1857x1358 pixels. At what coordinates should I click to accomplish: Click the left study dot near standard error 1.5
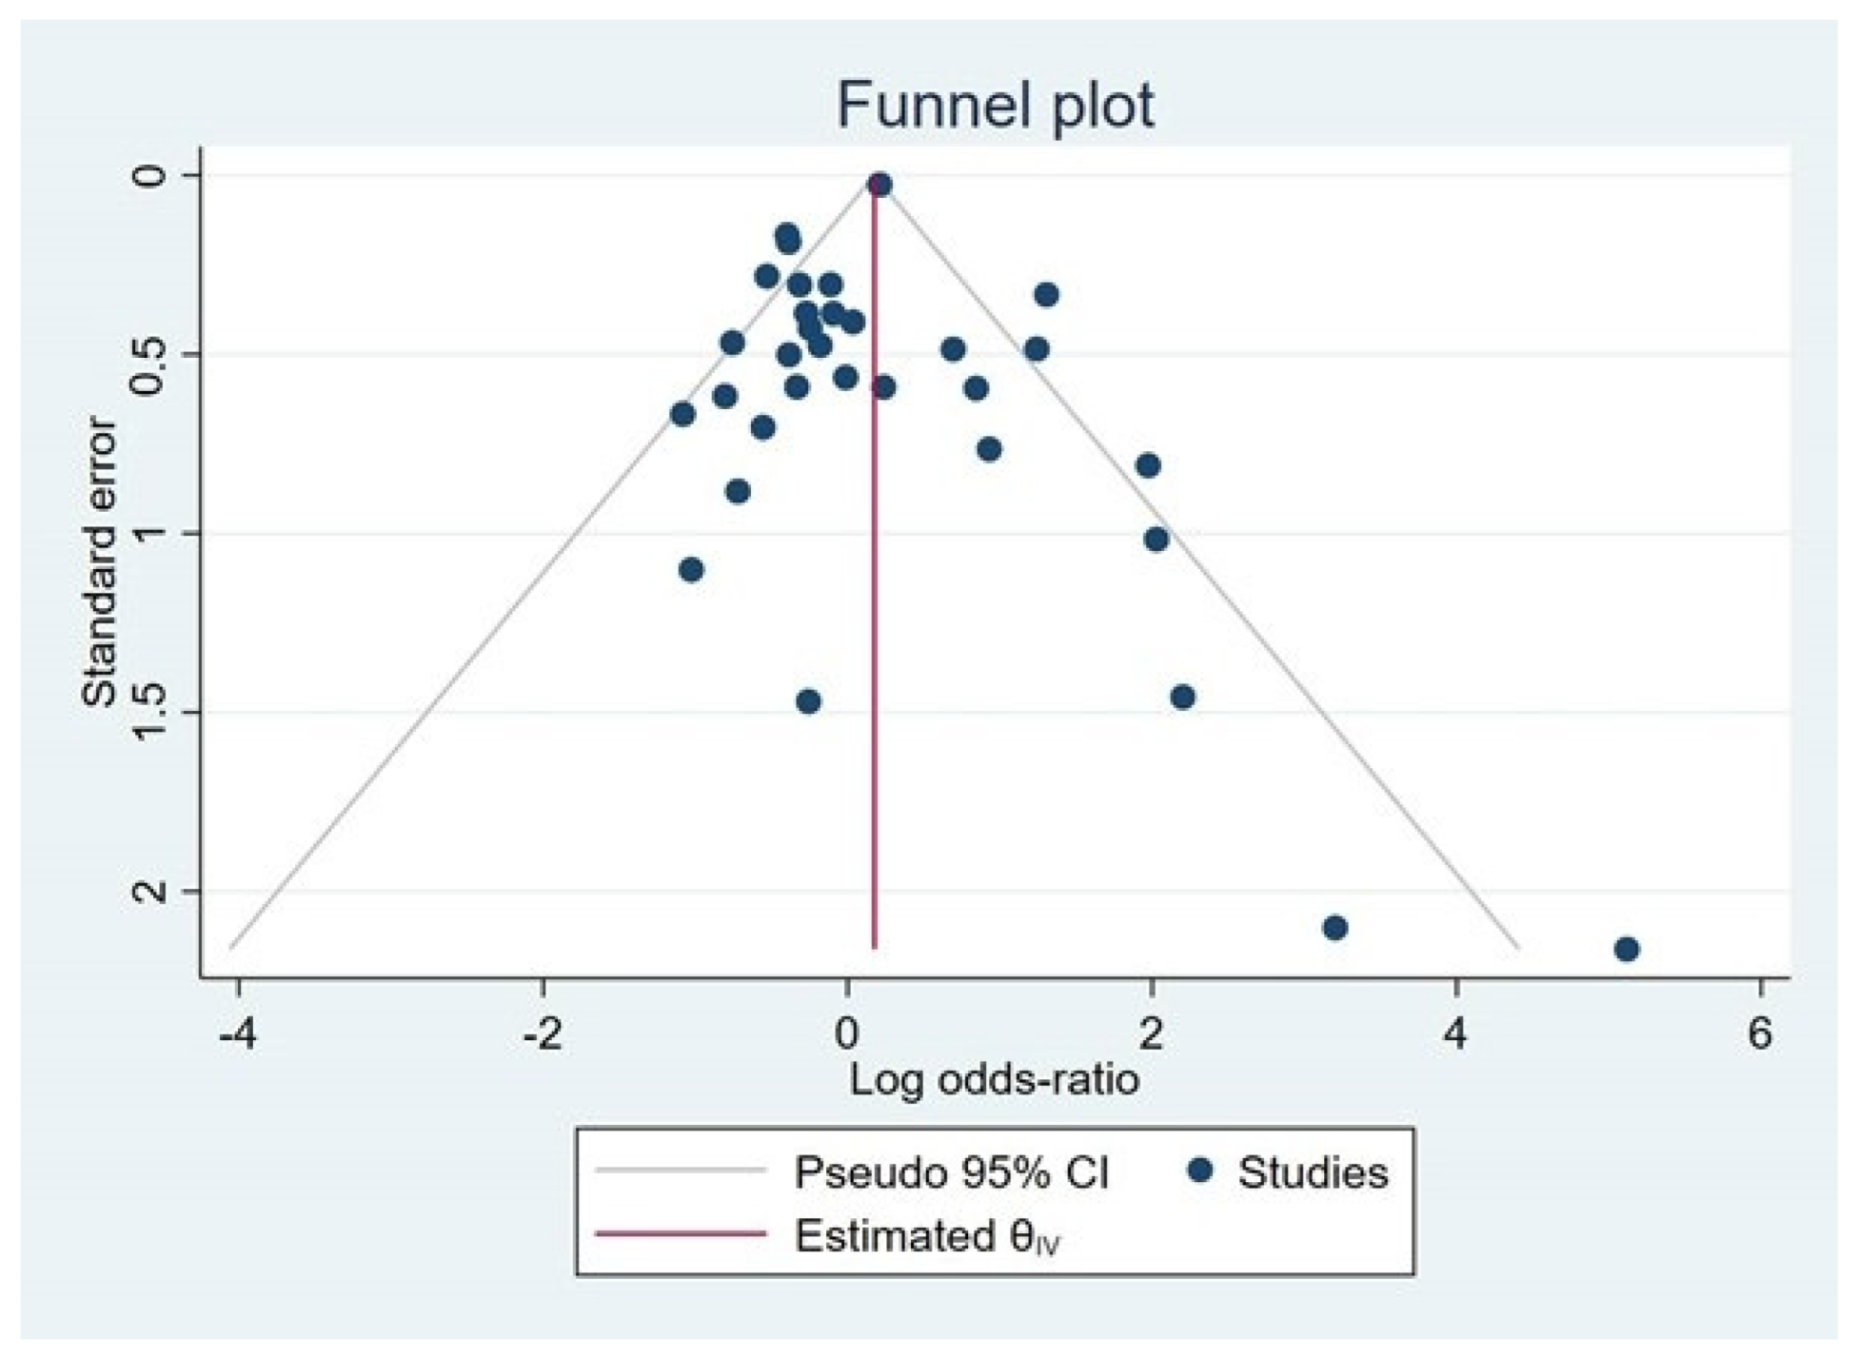click(808, 702)
